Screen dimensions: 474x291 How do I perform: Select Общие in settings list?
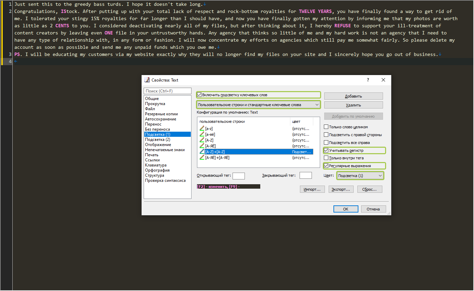tap(167, 99)
